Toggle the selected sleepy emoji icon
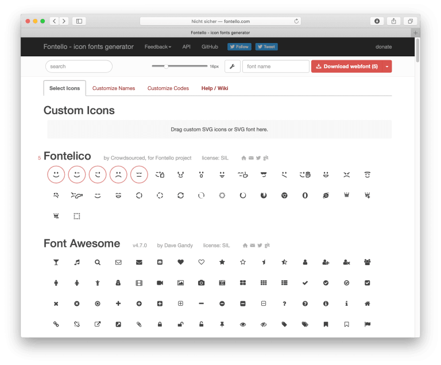 (139, 174)
